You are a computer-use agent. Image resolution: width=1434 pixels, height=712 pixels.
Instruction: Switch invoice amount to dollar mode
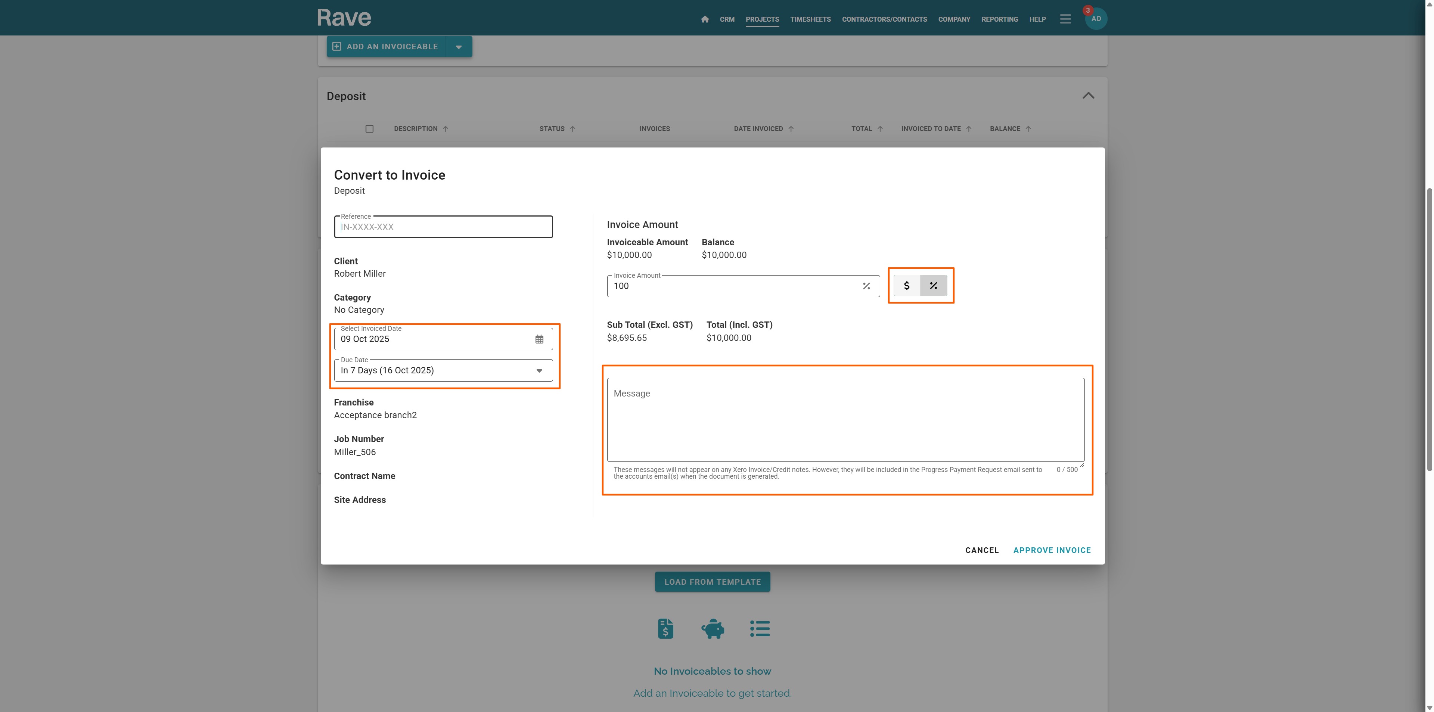[x=906, y=286]
